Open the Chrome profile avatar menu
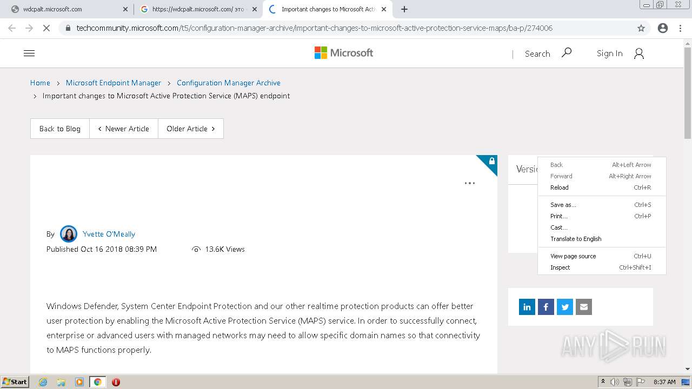Screen dimensions: 692x389 [x=663, y=28]
